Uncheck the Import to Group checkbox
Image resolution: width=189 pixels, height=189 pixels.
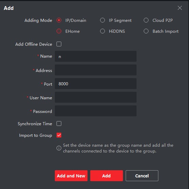(59, 135)
